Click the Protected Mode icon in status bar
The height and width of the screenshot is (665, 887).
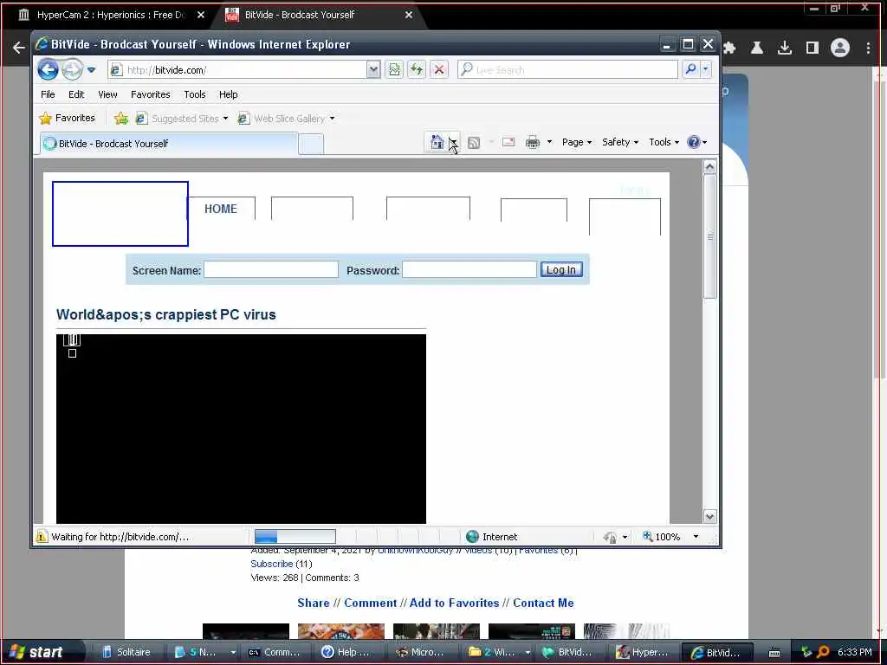[611, 537]
